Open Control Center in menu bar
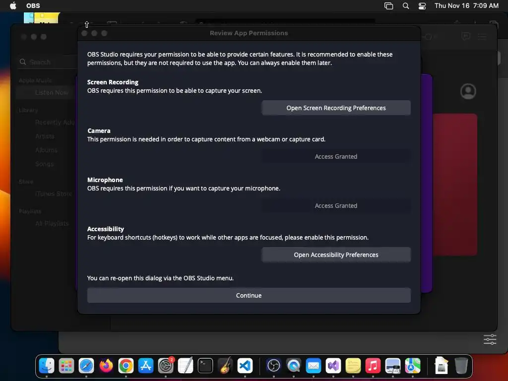Screen dimensions: 508x381 (x=422, y=5)
